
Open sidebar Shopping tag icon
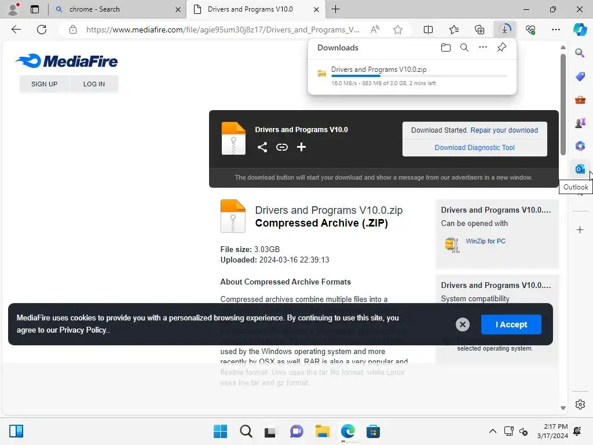[580, 76]
